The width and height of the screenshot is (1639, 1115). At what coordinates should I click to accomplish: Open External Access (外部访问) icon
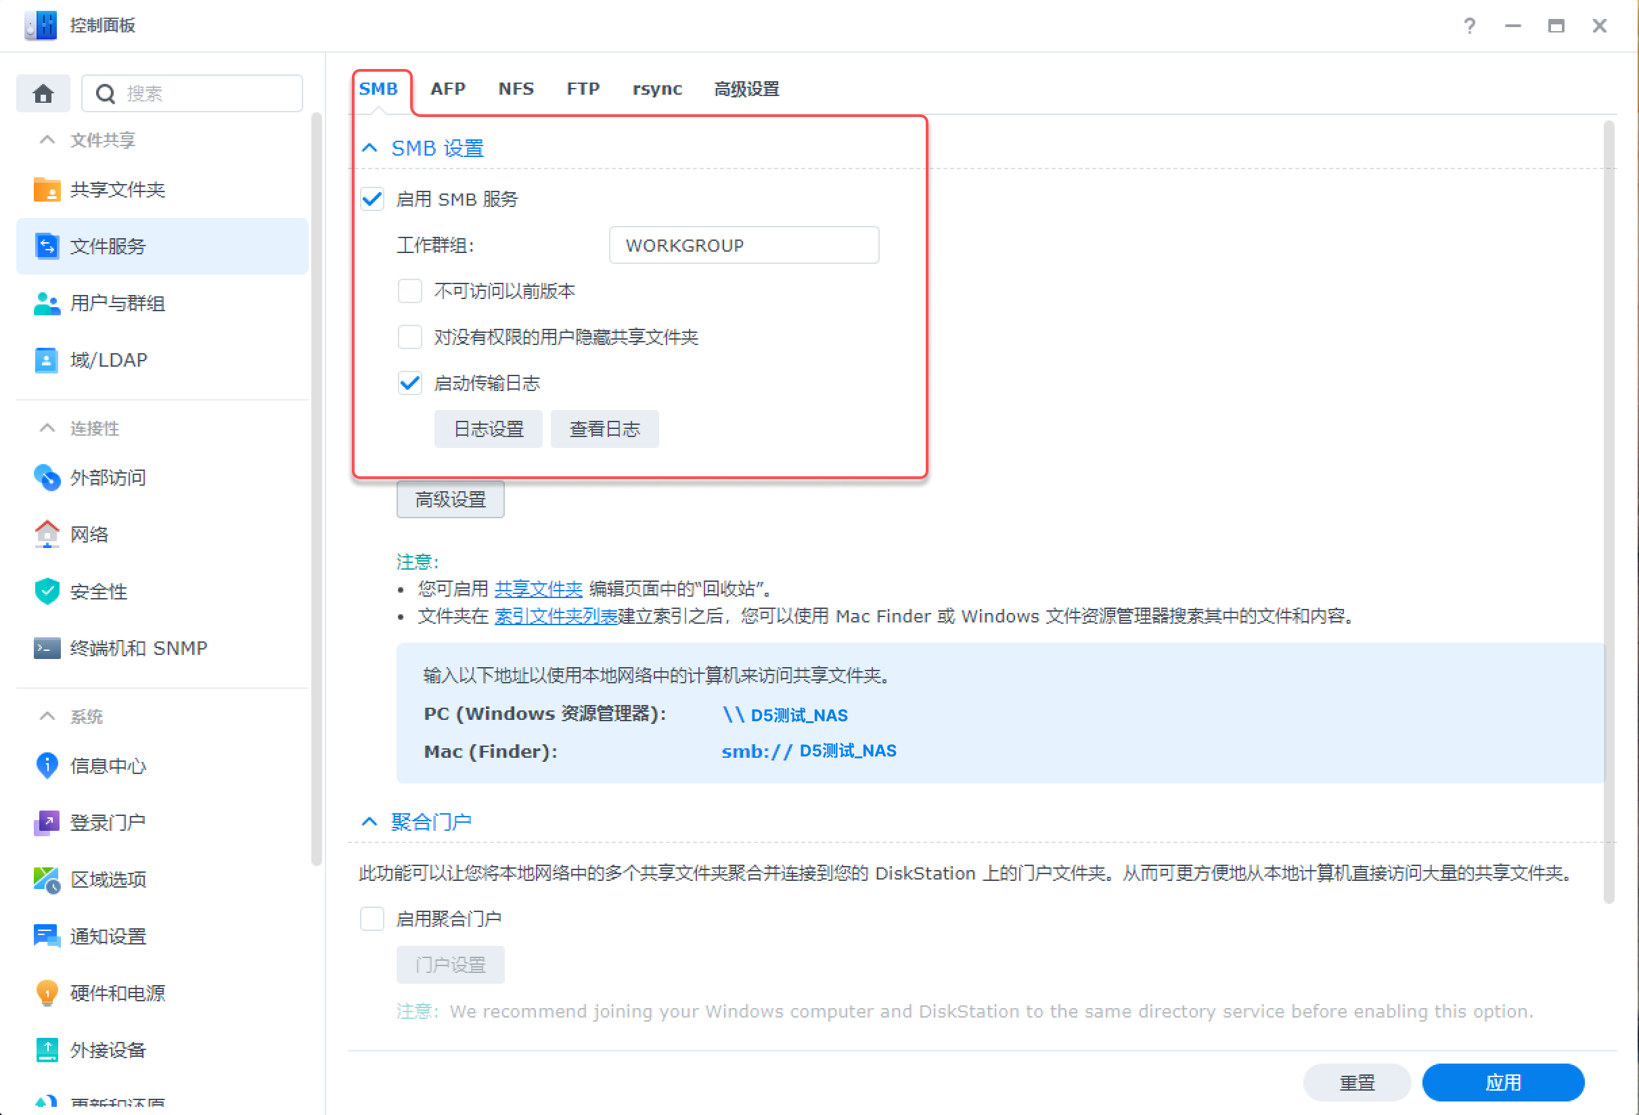tap(47, 478)
